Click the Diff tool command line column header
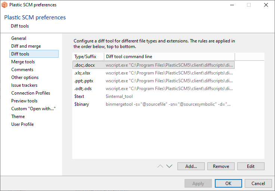275x191 pixels. [169, 57]
